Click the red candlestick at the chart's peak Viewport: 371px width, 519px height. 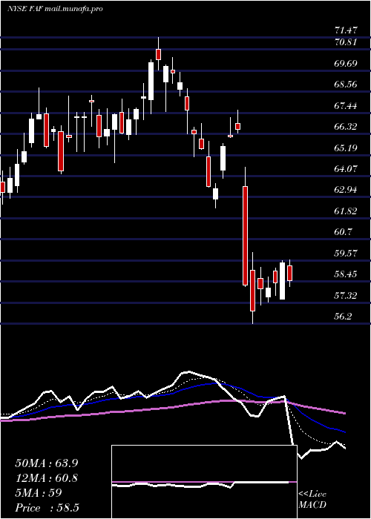click(x=158, y=54)
